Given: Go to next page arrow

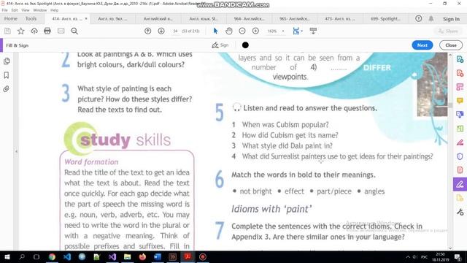Looking at the screenshot, I should point(161,31).
